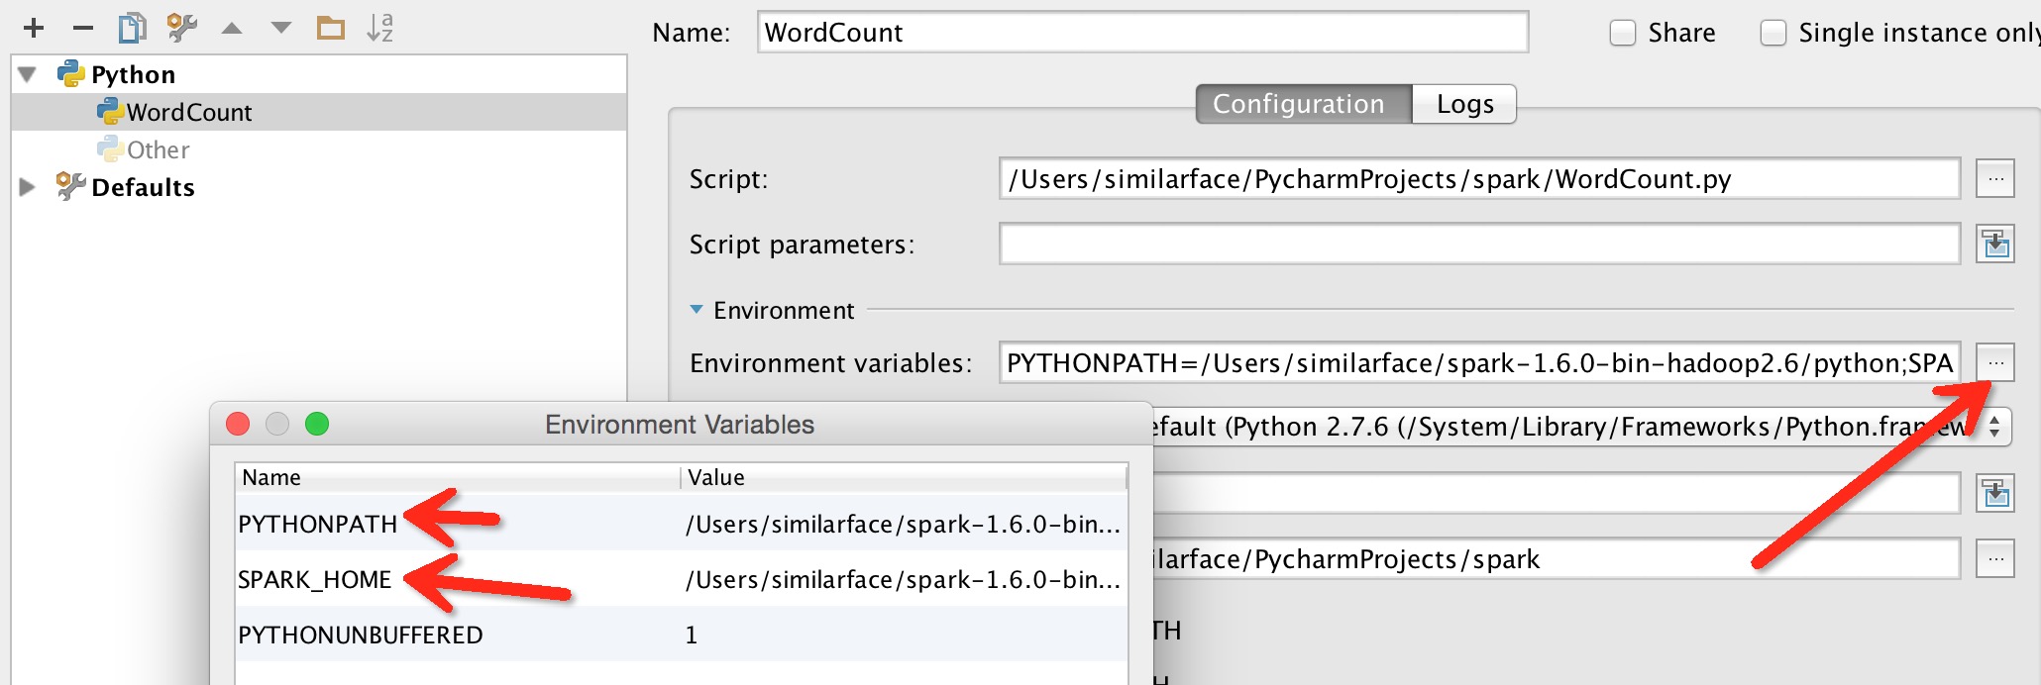Screen dimensions: 2041x685
Task: Zoom the Environment Variables dialog green button
Action: (x=317, y=424)
